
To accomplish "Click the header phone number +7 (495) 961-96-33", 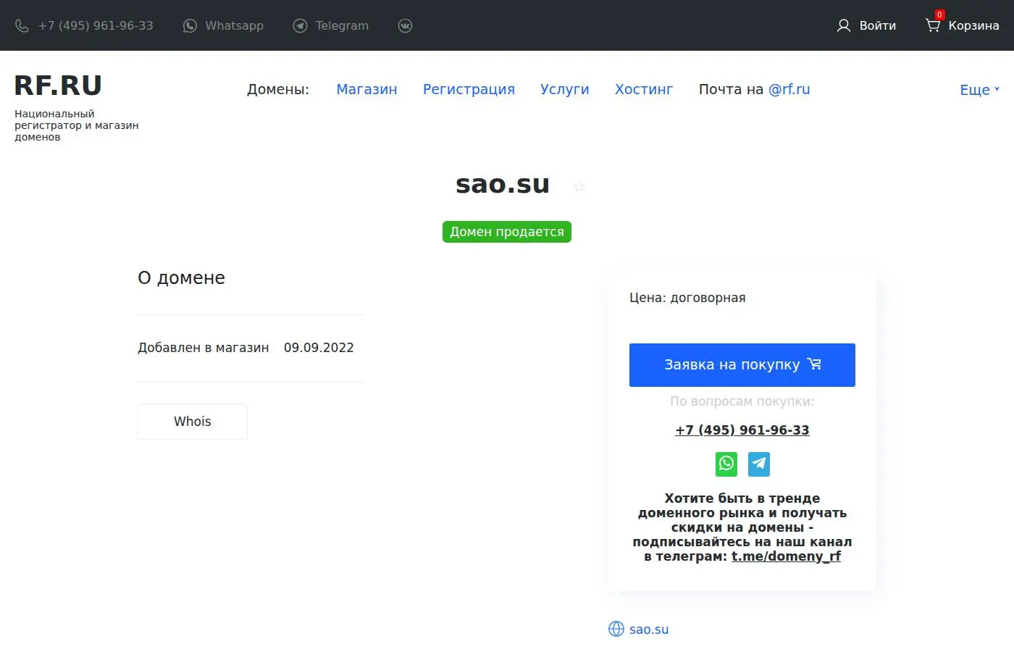I will tap(96, 26).
